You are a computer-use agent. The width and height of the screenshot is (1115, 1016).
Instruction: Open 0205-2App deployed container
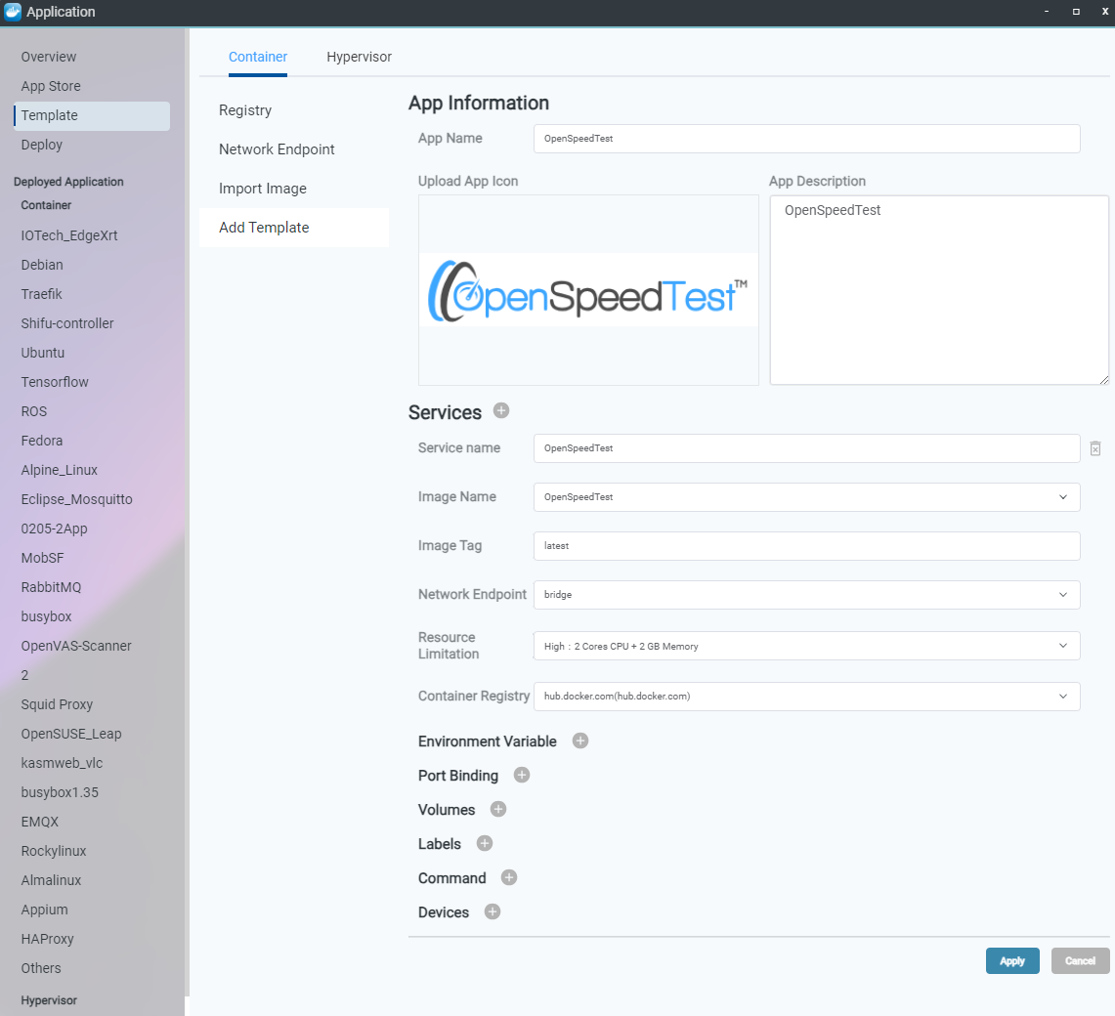tap(54, 529)
